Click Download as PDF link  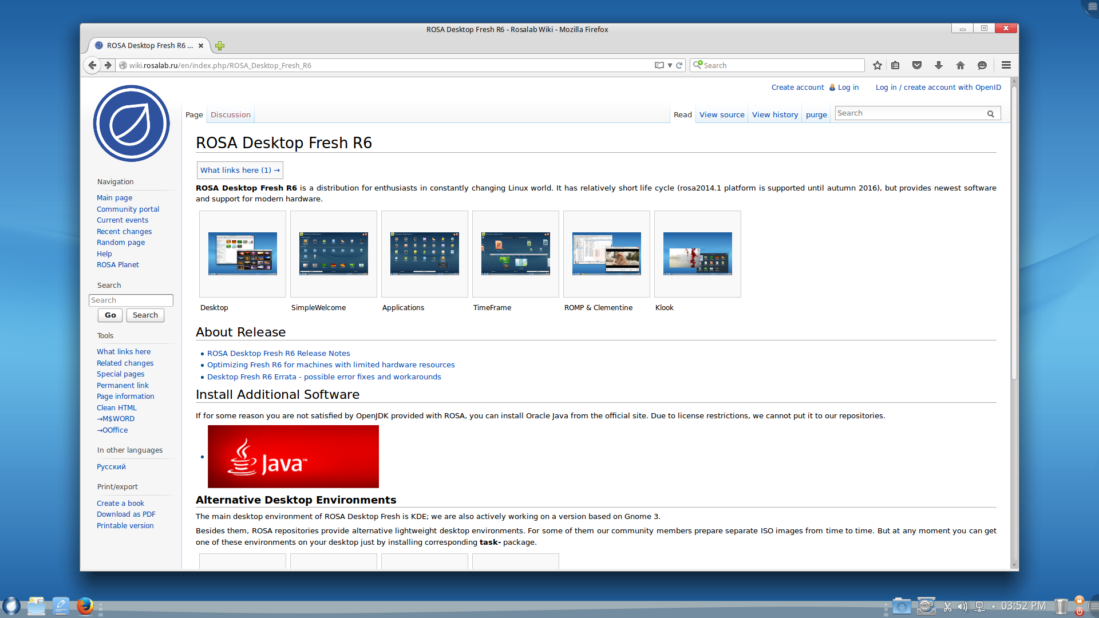tap(126, 514)
